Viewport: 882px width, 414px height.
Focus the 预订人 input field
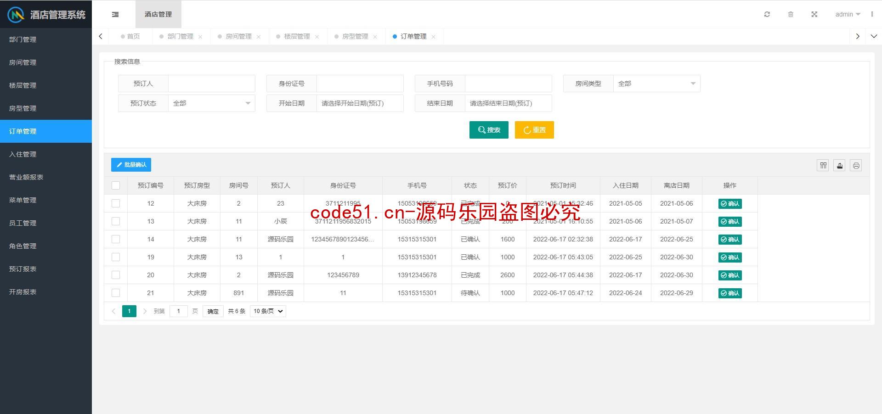tap(211, 84)
